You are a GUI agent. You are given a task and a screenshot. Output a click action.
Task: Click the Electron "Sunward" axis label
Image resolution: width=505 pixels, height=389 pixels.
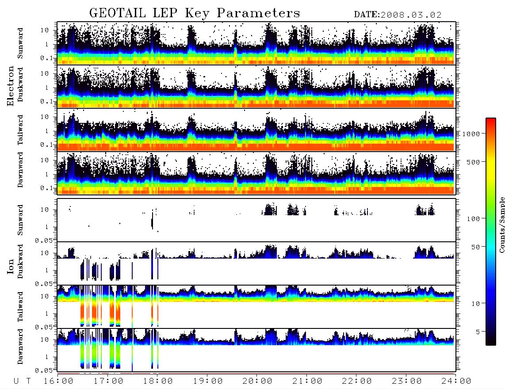click(x=20, y=43)
